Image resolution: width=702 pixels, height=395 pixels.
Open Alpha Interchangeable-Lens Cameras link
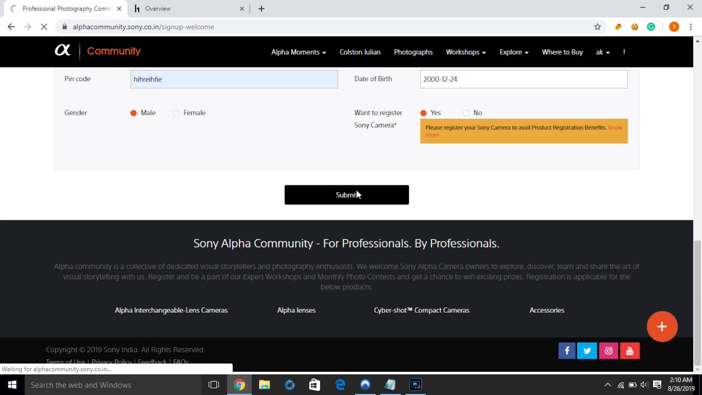(171, 310)
